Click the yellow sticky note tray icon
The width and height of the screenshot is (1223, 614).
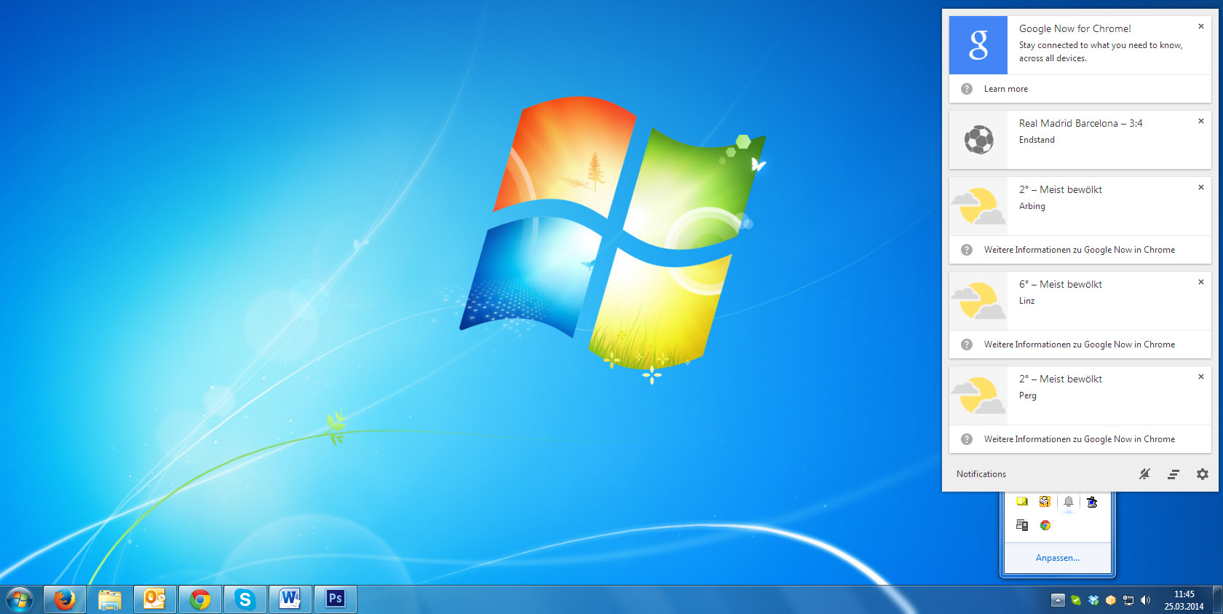(x=1022, y=501)
